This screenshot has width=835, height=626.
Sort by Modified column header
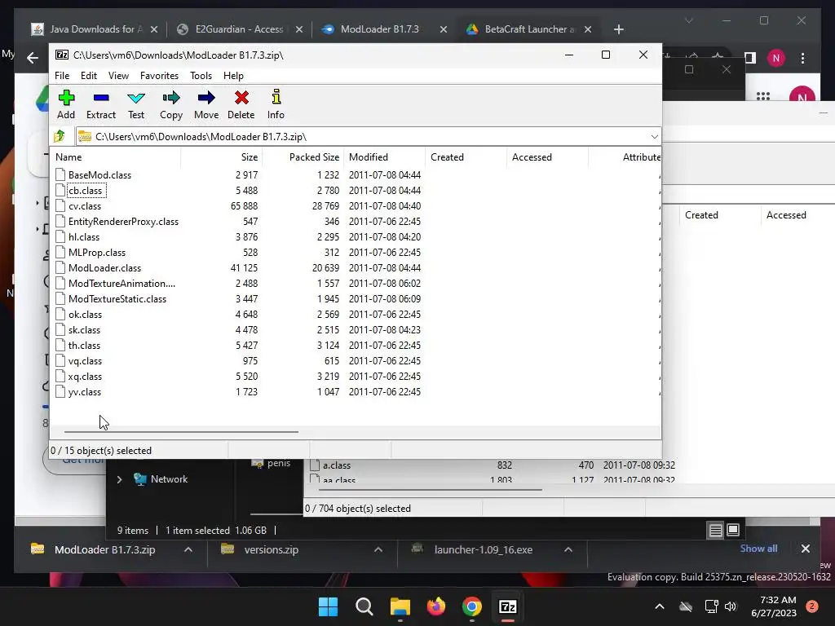point(385,157)
